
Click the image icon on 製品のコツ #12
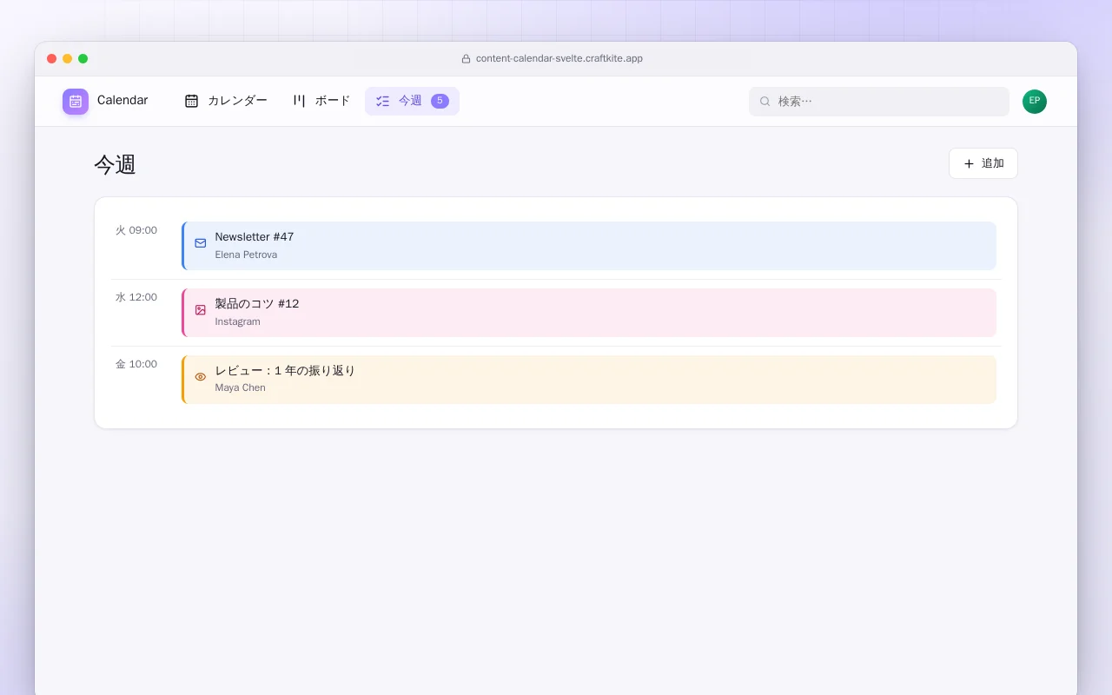[201, 310]
